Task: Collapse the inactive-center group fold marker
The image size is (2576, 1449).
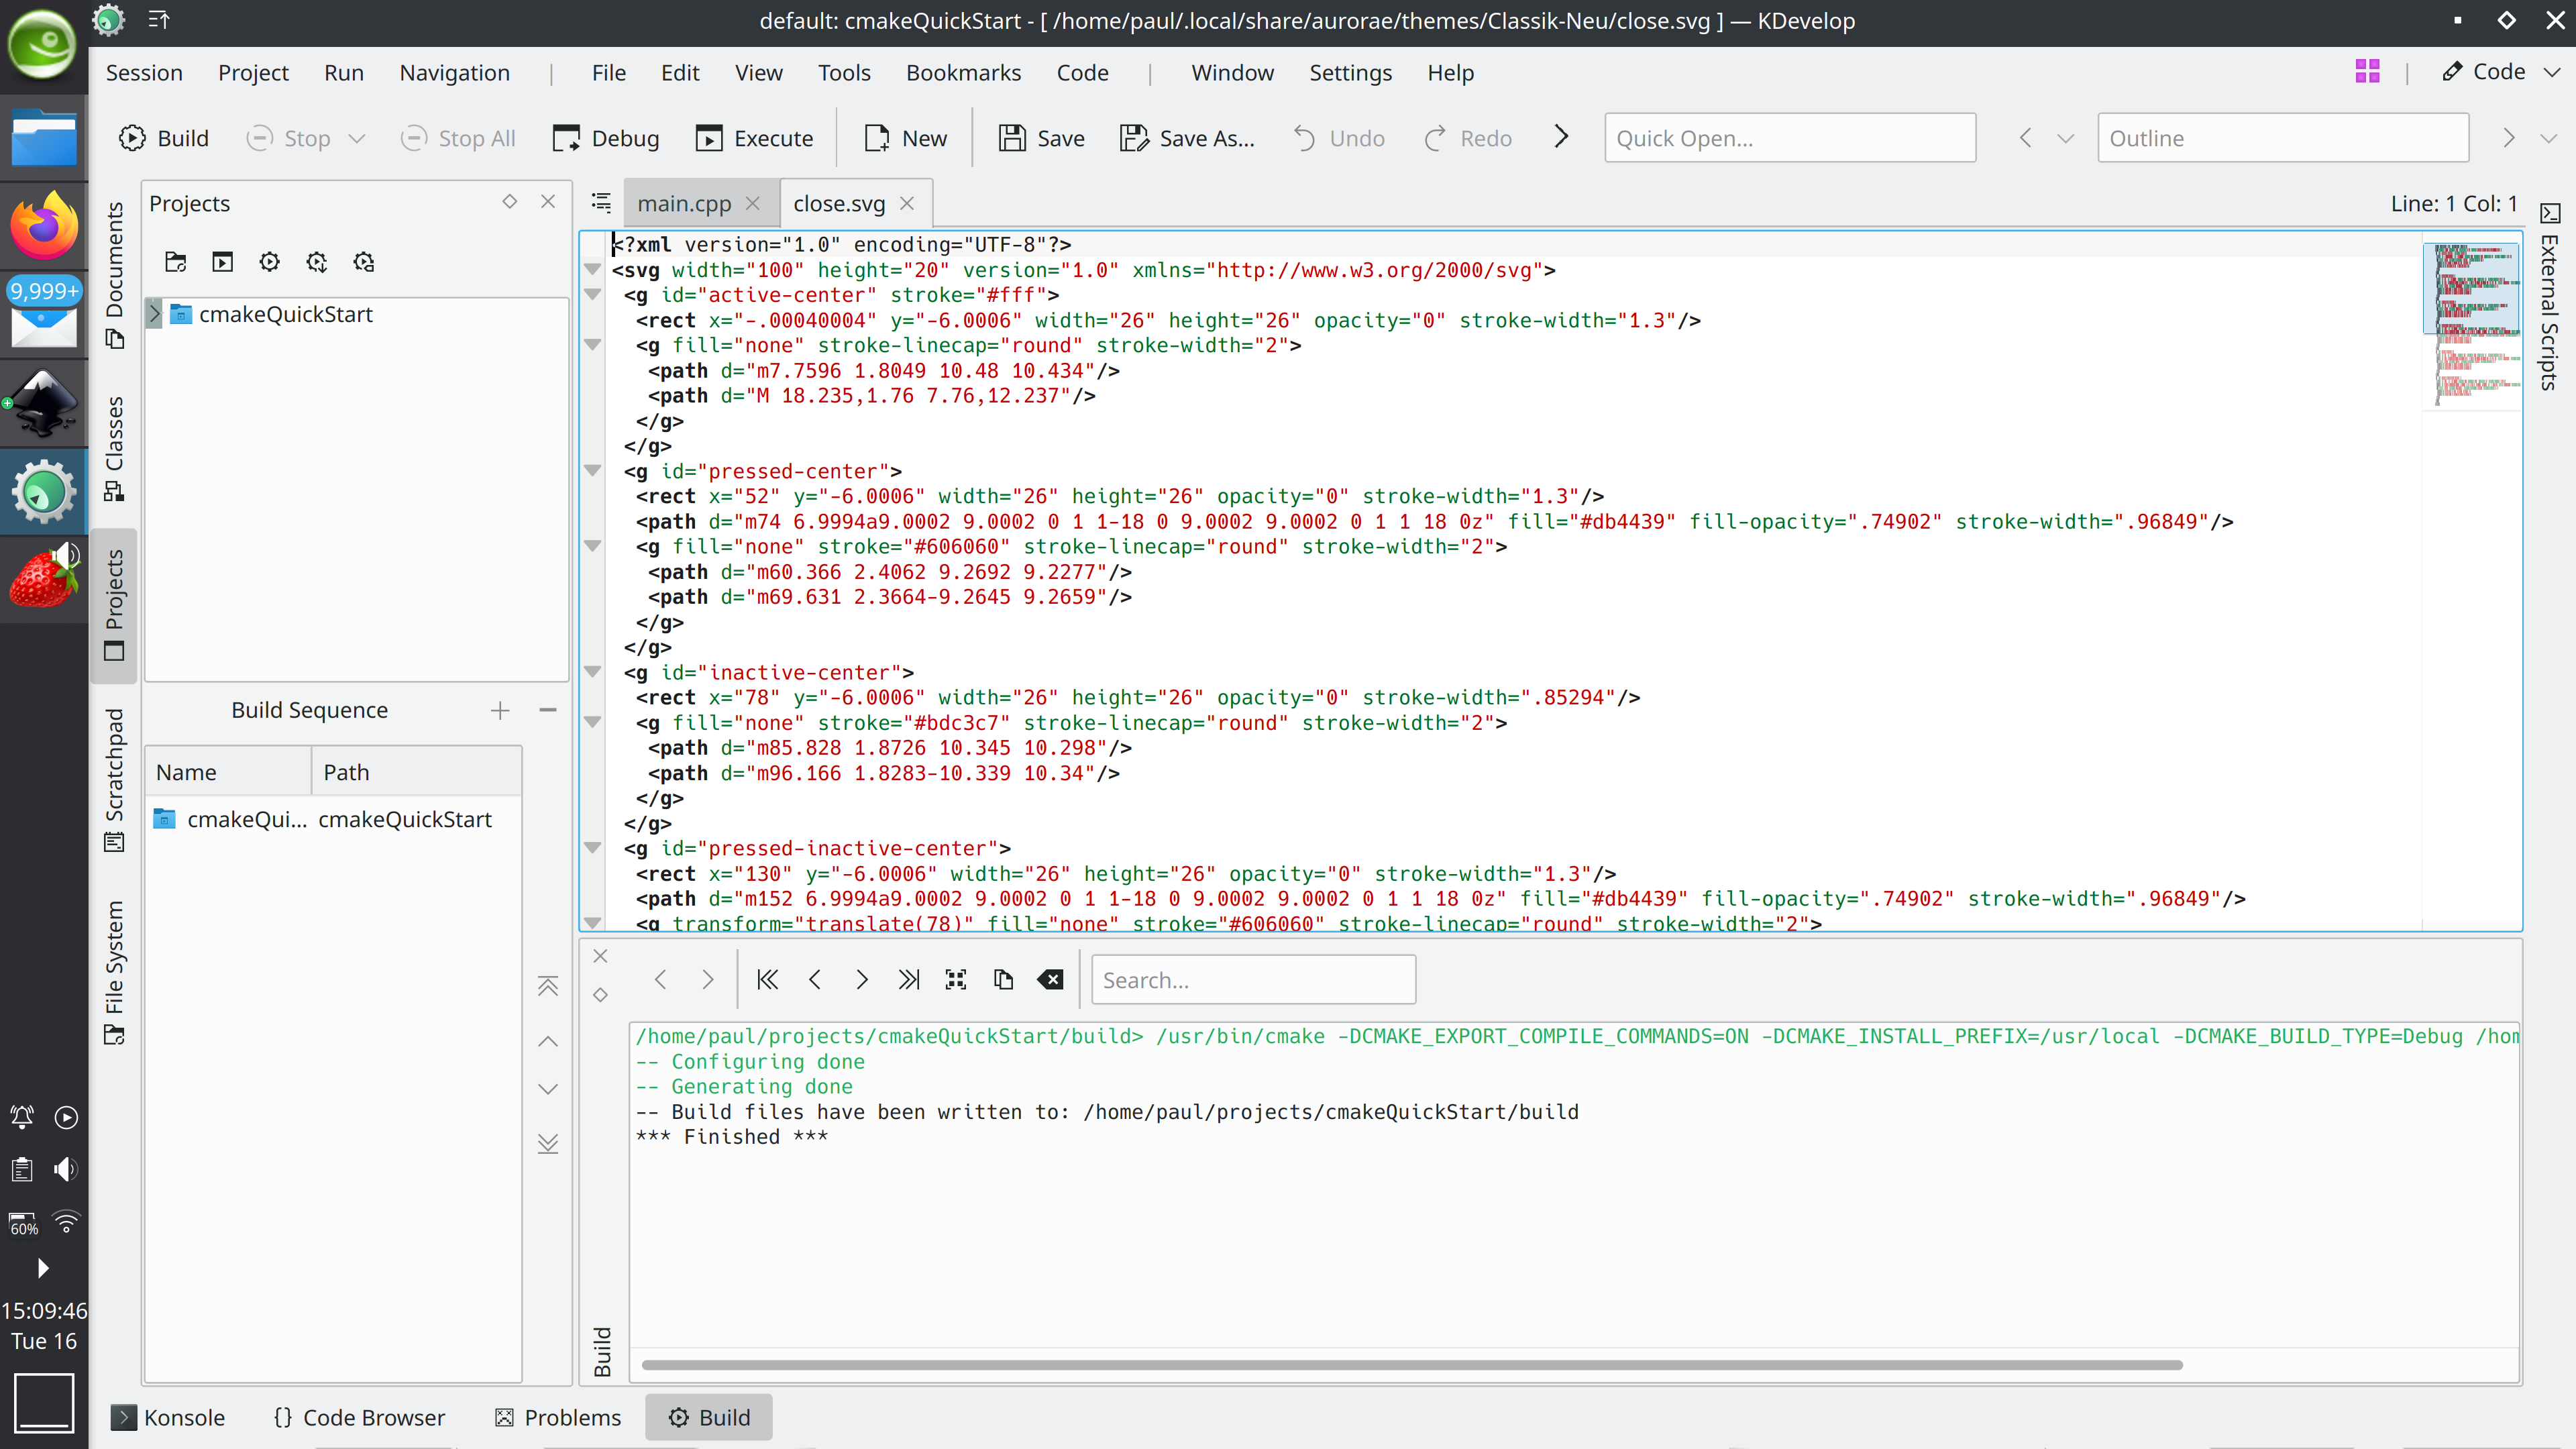Action: [592, 672]
